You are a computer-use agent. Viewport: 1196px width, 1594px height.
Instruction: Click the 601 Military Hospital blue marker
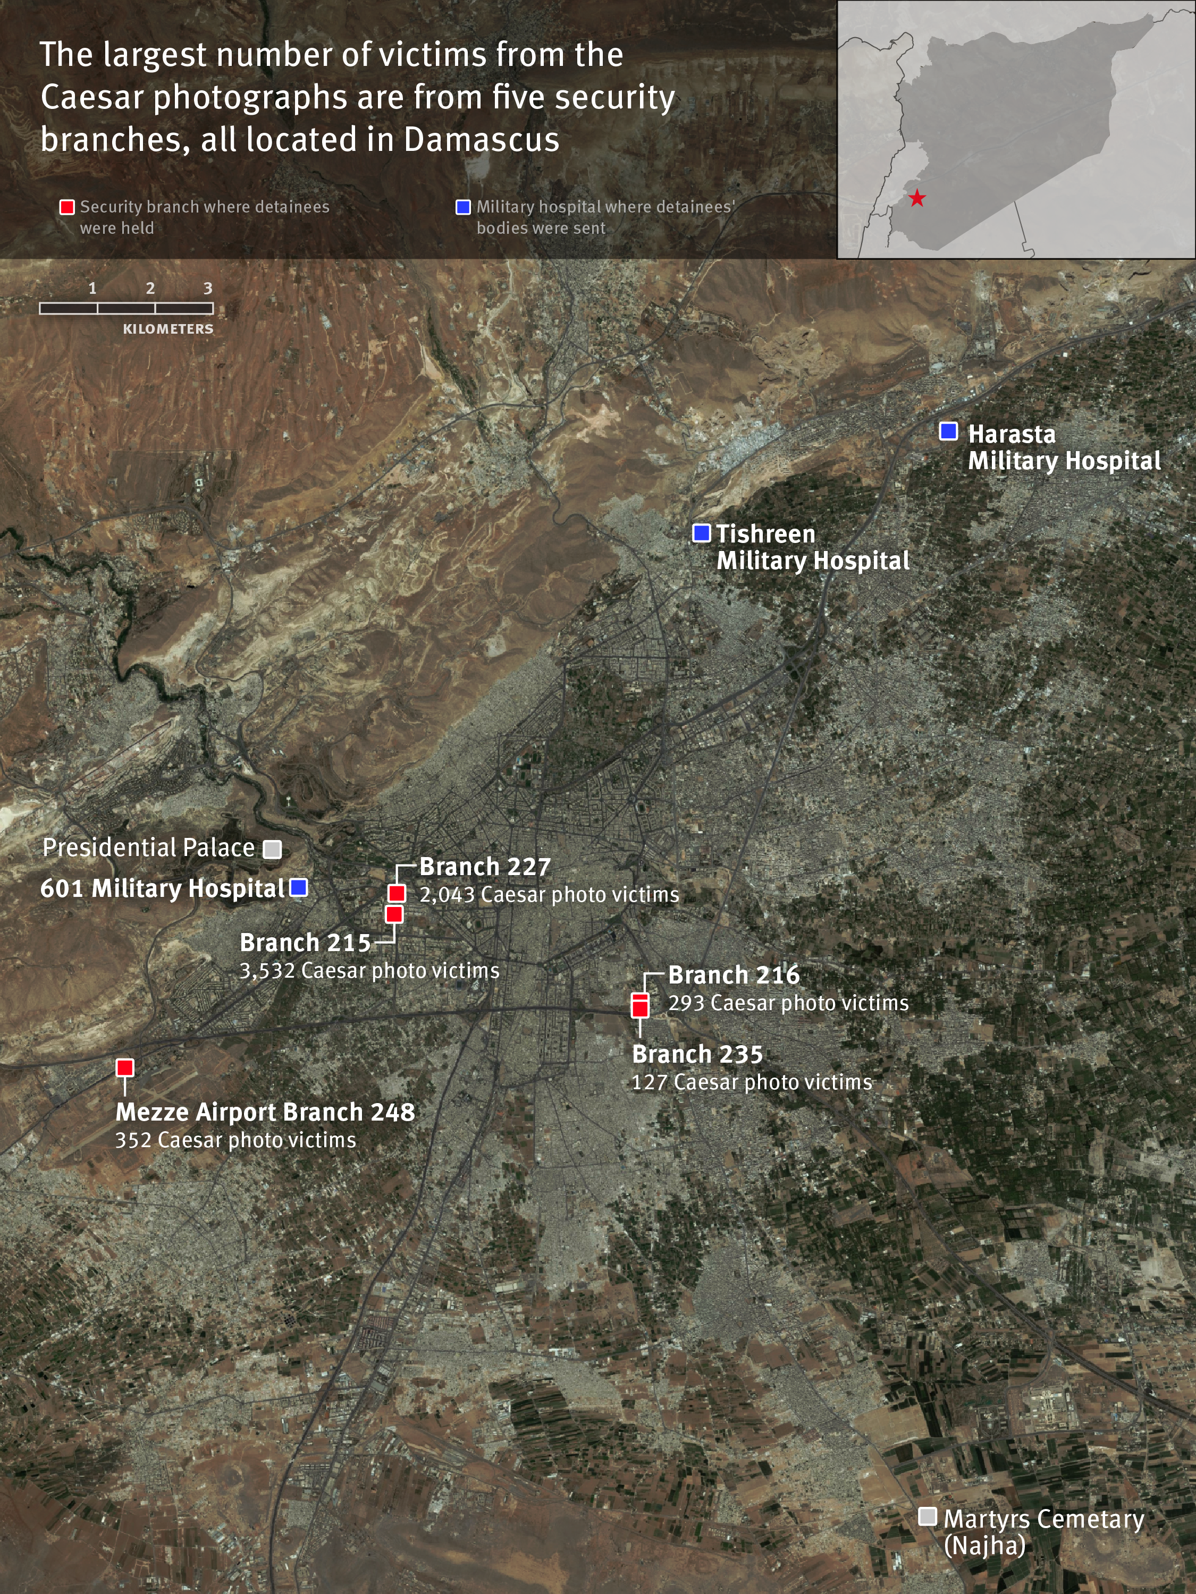298,887
